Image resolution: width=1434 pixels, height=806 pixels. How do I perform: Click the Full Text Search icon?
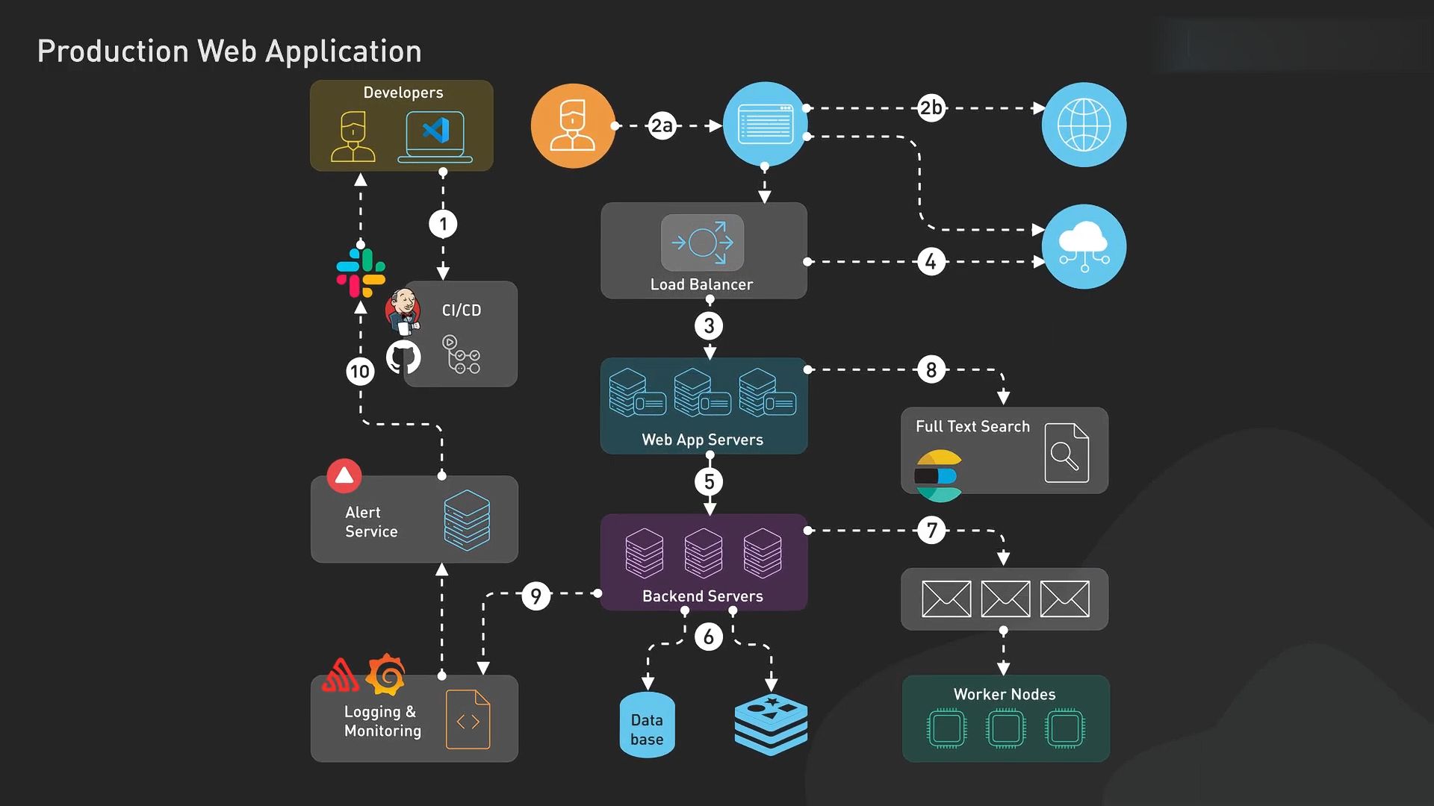click(1063, 456)
